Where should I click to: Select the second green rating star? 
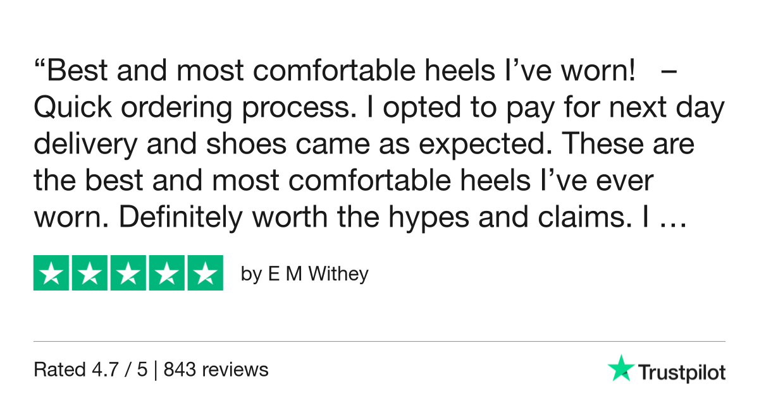90,273
